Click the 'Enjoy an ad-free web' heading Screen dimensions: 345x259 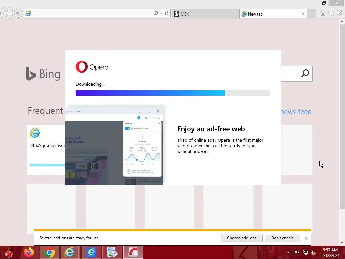[x=211, y=129]
